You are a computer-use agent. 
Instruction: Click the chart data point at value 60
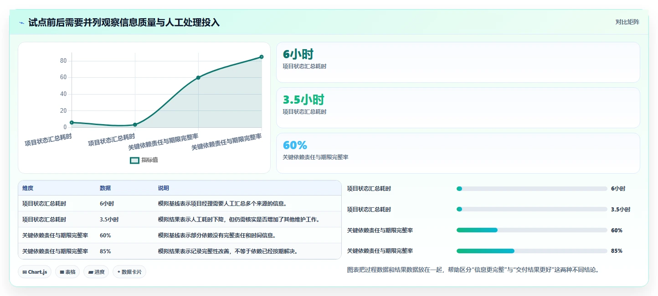pos(198,77)
